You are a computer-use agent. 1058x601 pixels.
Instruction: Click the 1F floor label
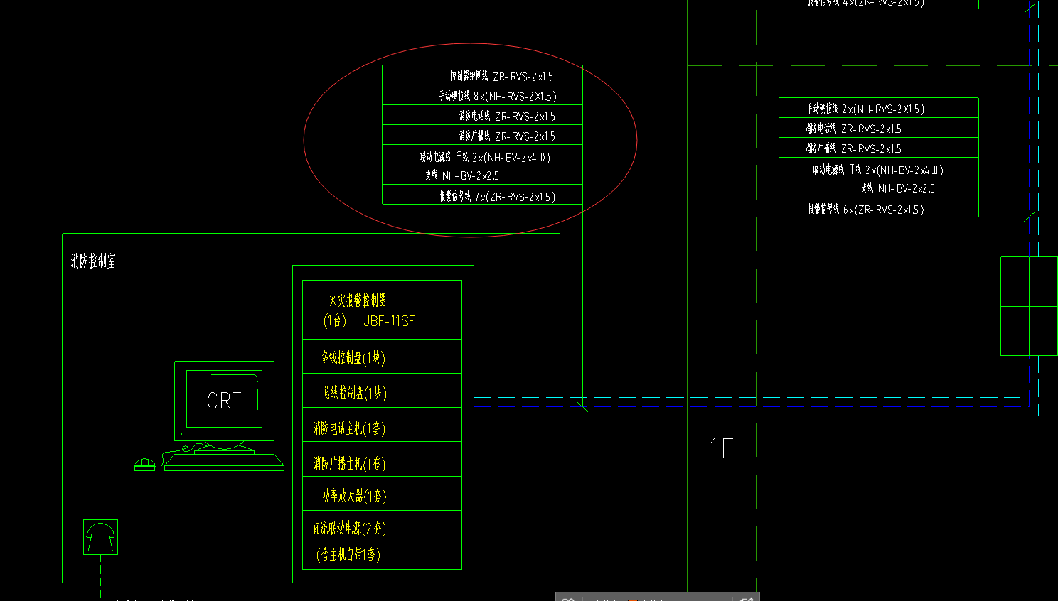(721, 448)
